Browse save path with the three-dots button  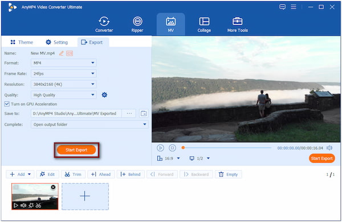pyautogui.click(x=129, y=113)
